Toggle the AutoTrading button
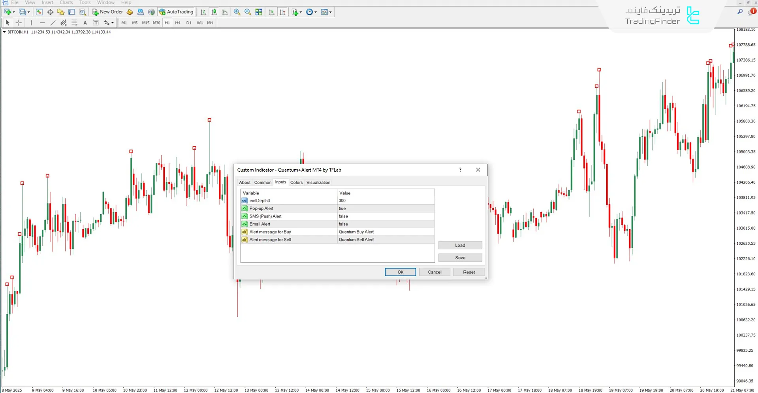Viewport: 758px width, 393px height. (x=176, y=12)
